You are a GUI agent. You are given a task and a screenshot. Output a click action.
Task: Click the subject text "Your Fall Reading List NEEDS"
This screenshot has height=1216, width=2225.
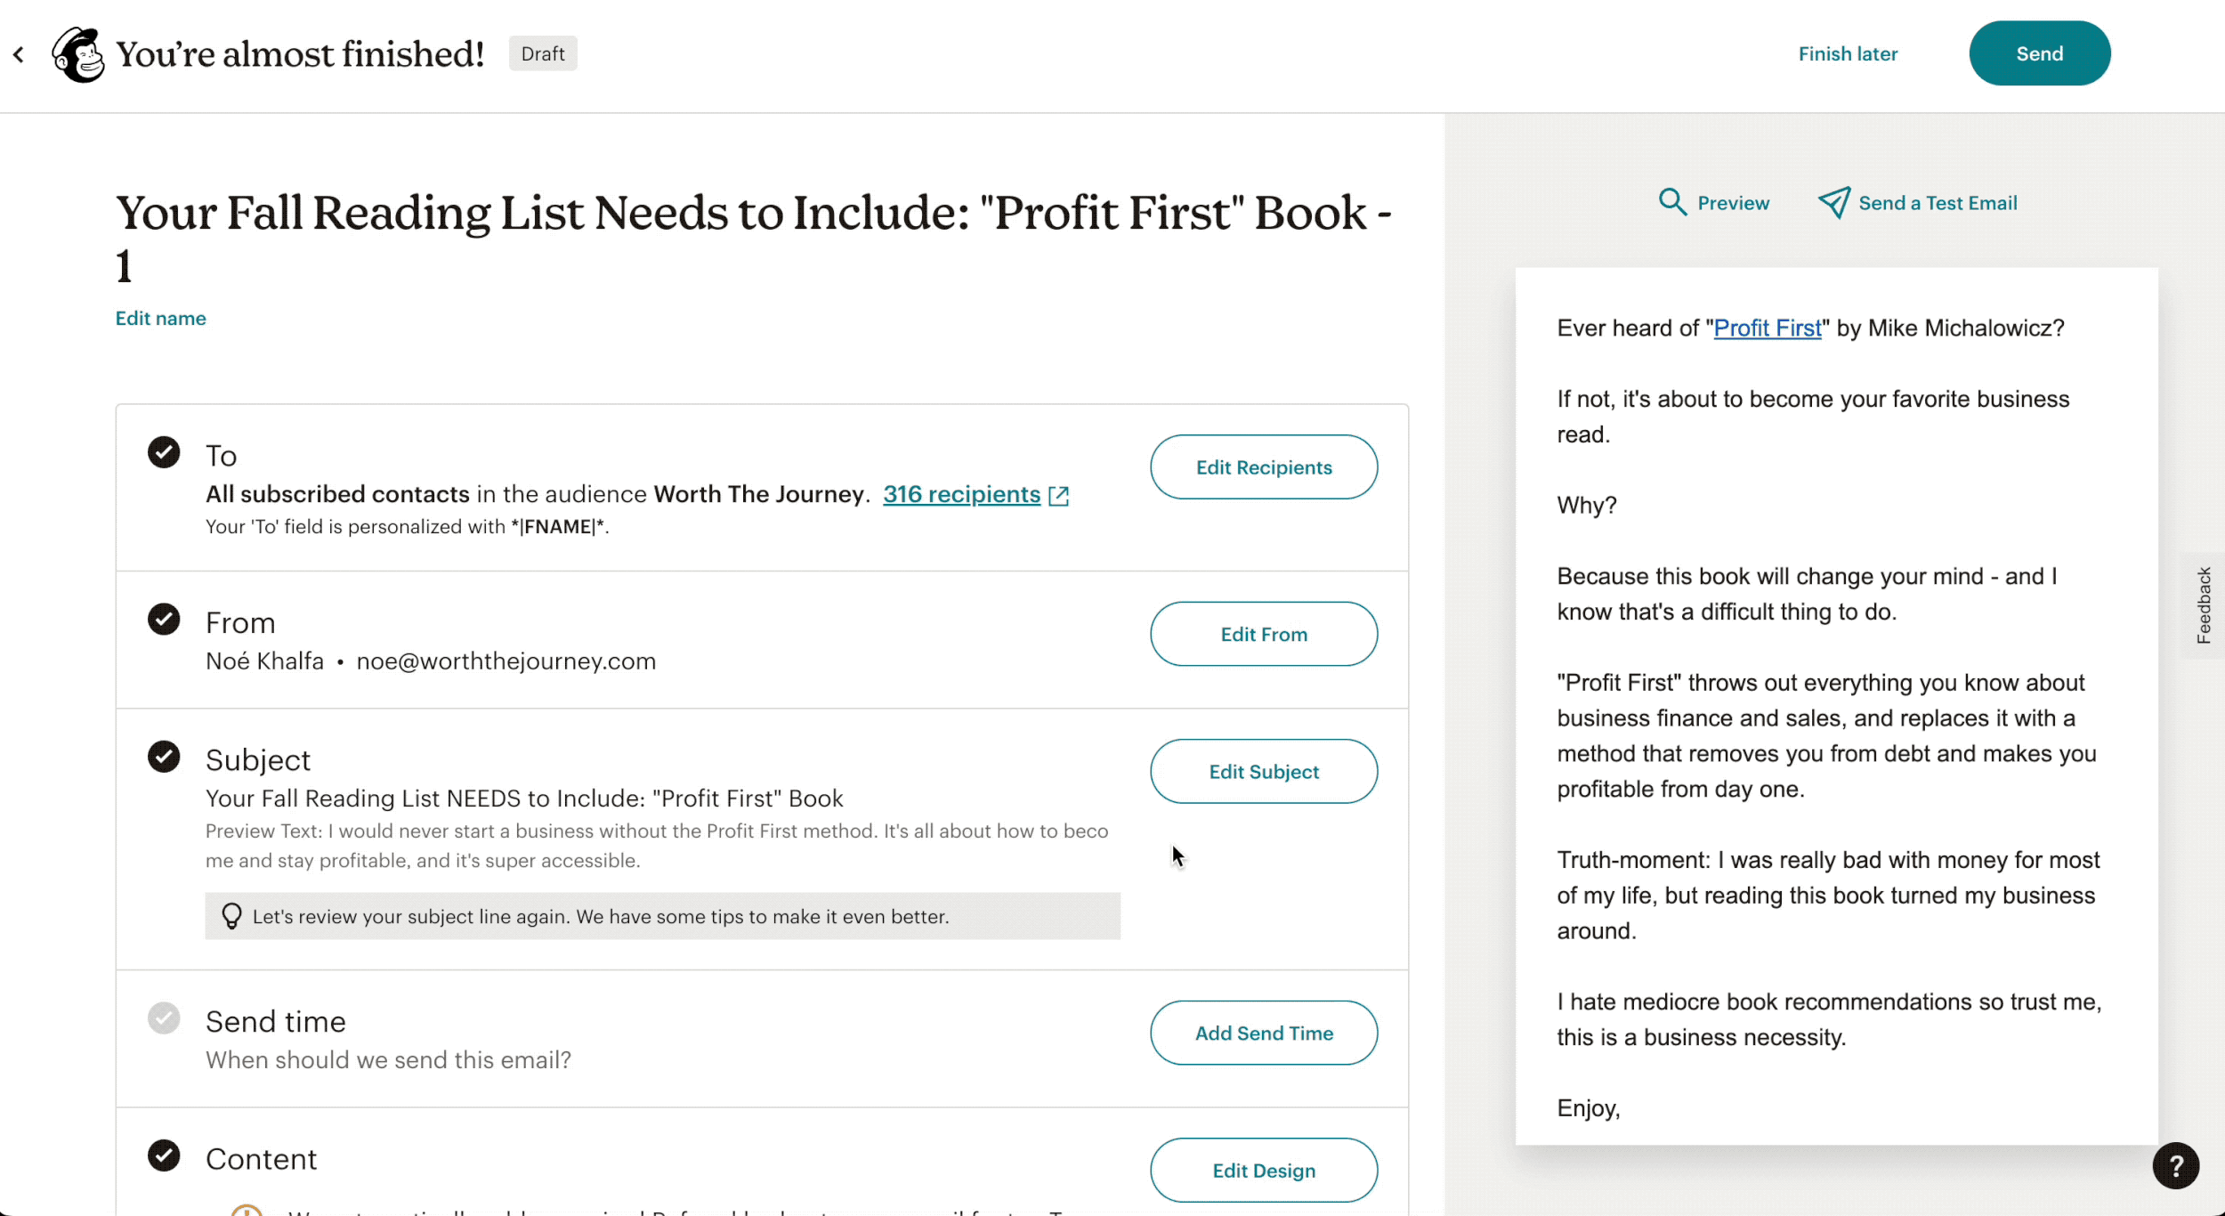tap(363, 799)
